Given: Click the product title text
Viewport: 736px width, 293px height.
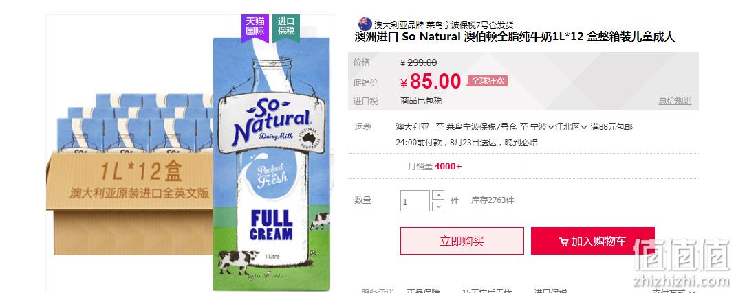Looking at the screenshot, I should pos(515,37).
